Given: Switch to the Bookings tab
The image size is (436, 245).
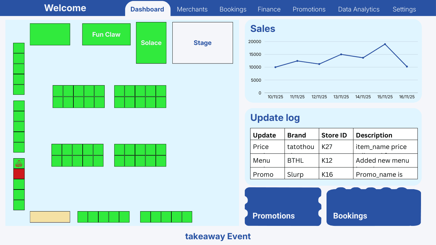Looking at the screenshot, I should point(233,9).
